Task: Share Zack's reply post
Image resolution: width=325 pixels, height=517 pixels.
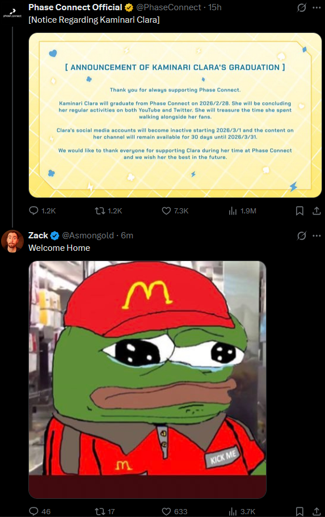Action: point(316,511)
